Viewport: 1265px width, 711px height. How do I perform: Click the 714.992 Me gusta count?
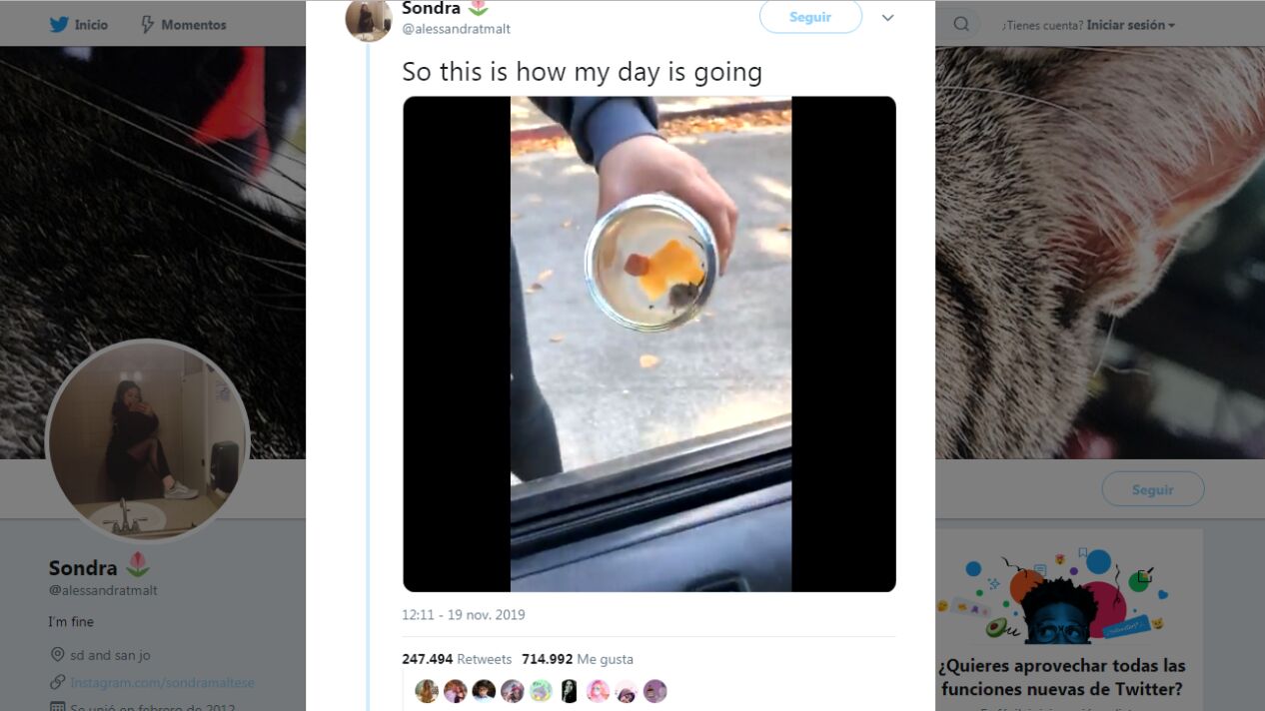tap(578, 659)
